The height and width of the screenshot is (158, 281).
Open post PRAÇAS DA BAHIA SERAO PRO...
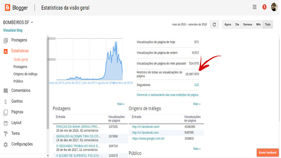(x=78, y=127)
